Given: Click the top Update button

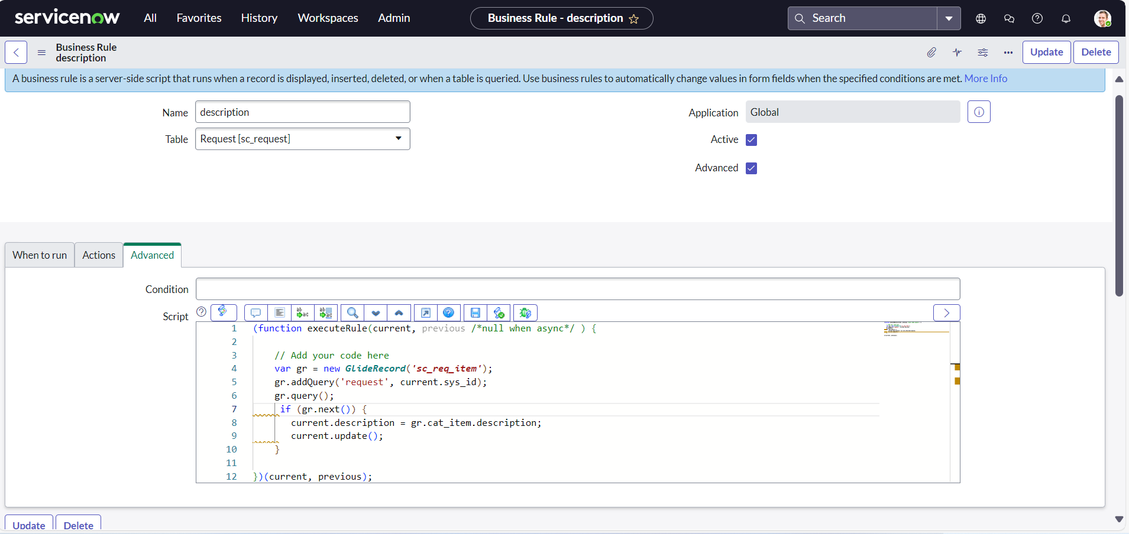Looking at the screenshot, I should pos(1046,52).
